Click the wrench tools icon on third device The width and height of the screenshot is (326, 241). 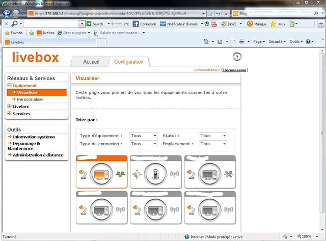coord(228,175)
